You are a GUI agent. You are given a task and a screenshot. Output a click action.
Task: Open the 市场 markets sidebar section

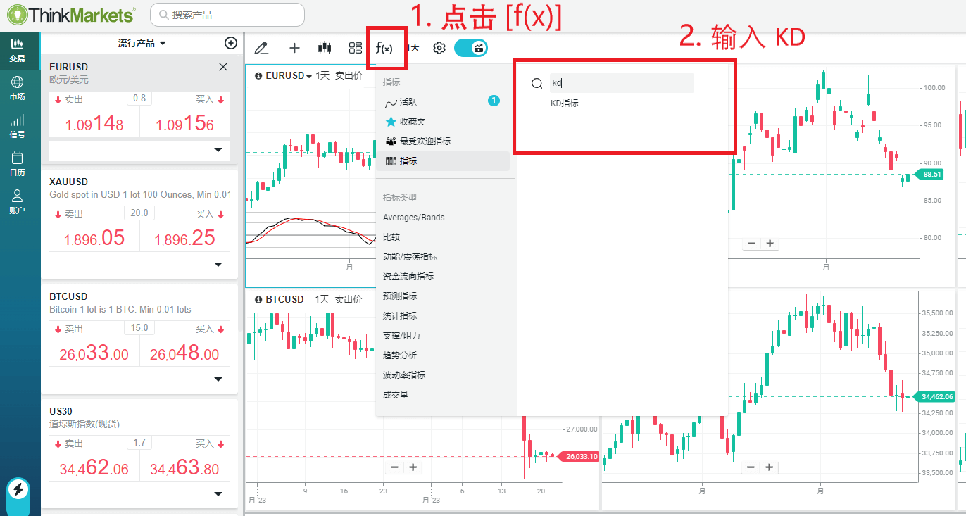click(18, 89)
